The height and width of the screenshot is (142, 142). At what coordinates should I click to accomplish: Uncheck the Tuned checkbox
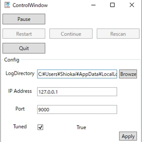(x=40, y=127)
